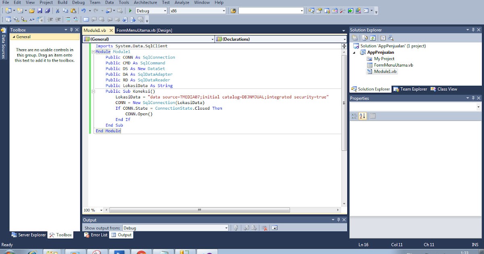Open the (Declarations) method name dropdown

click(x=344, y=39)
